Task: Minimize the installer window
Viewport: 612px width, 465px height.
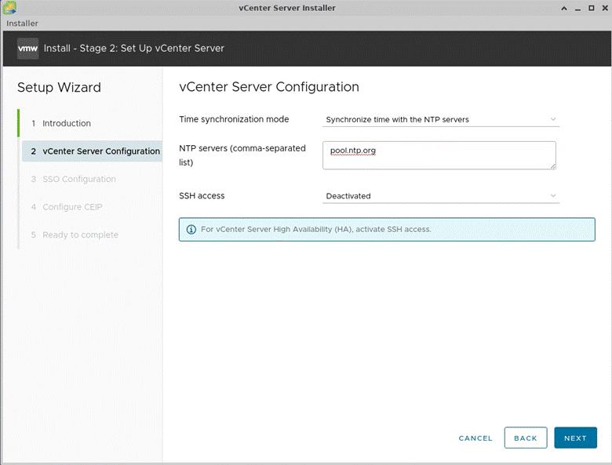Action: 577,8
